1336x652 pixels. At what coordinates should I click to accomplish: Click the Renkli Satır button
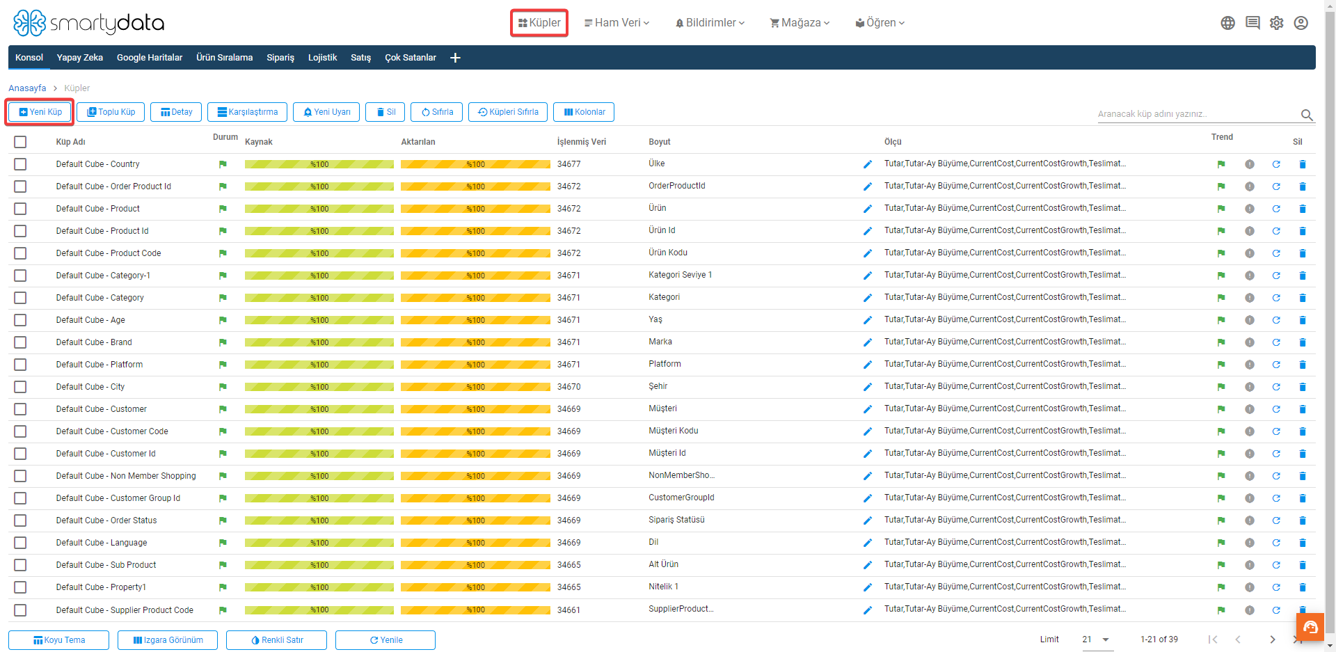click(x=276, y=640)
